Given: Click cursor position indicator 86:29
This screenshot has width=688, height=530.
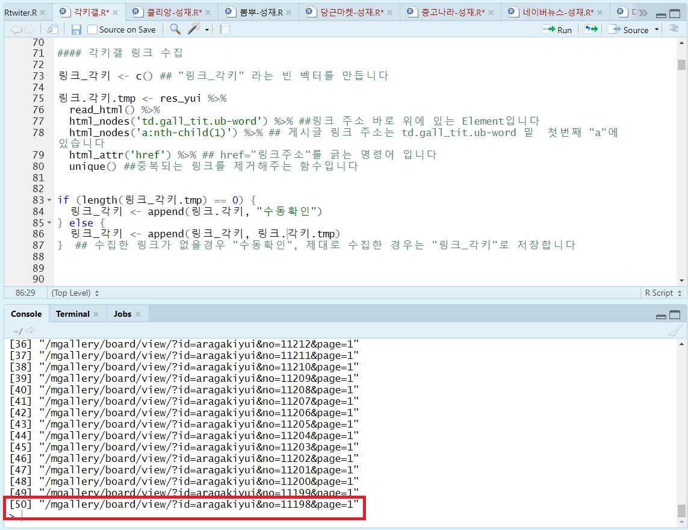Looking at the screenshot, I should pos(25,293).
